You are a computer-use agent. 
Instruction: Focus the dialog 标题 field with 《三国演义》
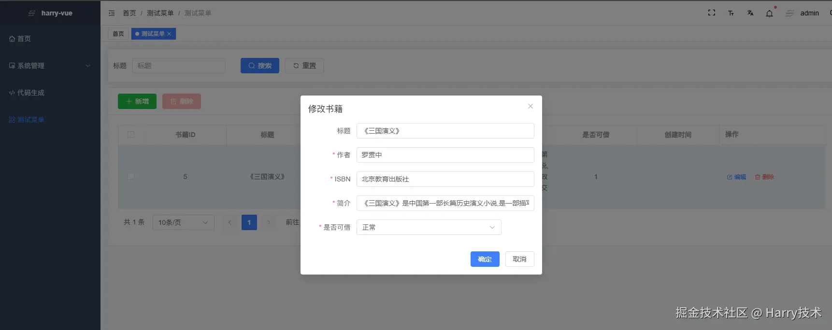(x=445, y=131)
